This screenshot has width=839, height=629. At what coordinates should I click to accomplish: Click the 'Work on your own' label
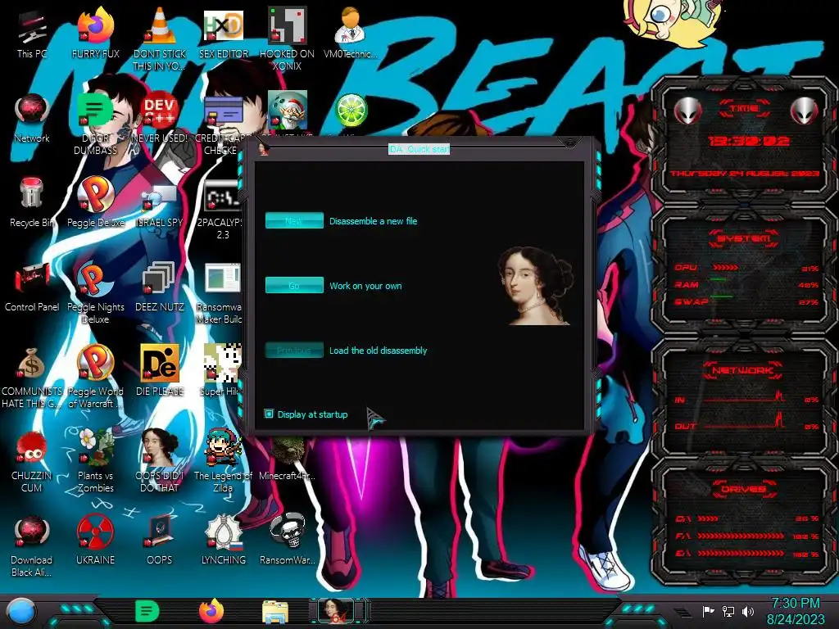(x=365, y=286)
